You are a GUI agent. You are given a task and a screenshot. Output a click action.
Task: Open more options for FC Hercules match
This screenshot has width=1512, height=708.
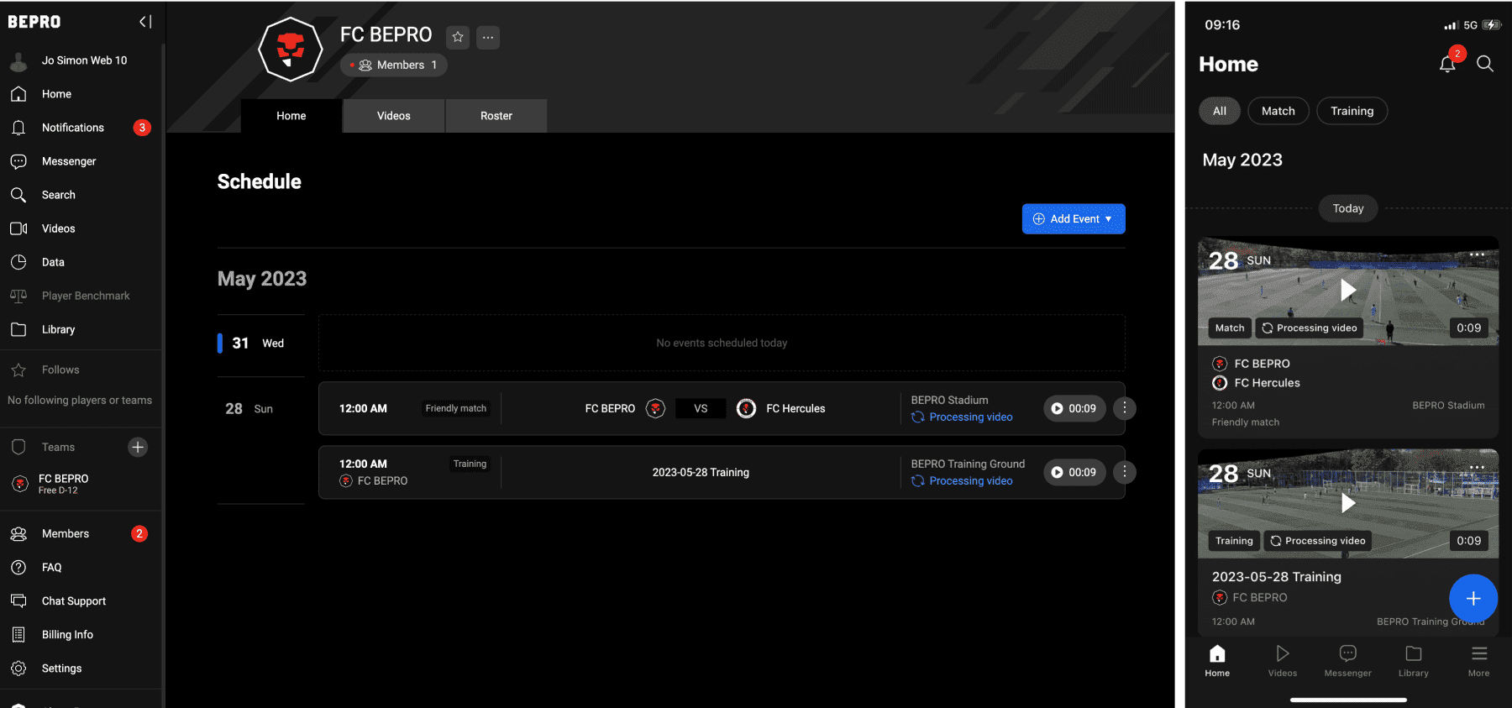pyautogui.click(x=1125, y=408)
